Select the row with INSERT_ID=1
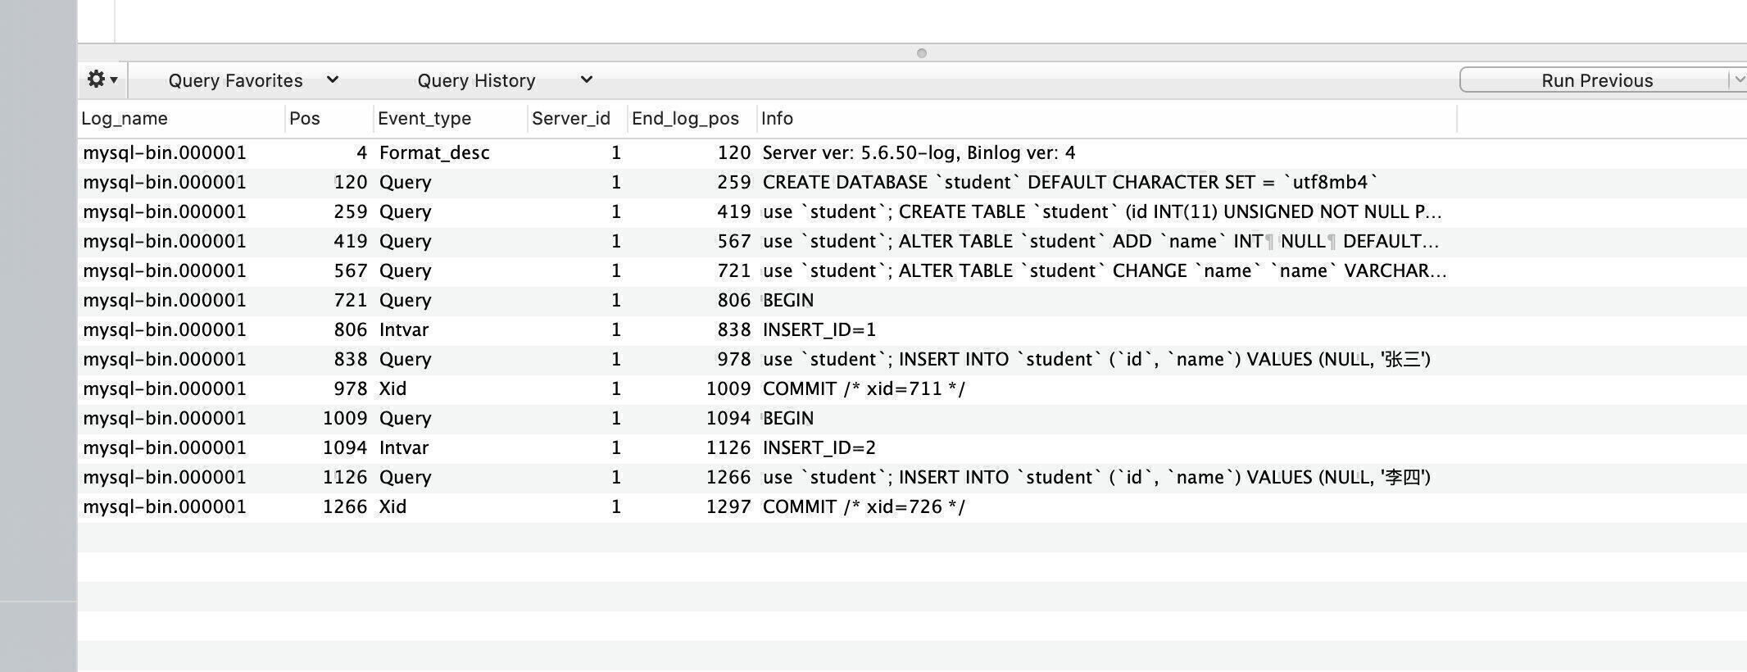This screenshot has height=672, width=1747. 912,330
